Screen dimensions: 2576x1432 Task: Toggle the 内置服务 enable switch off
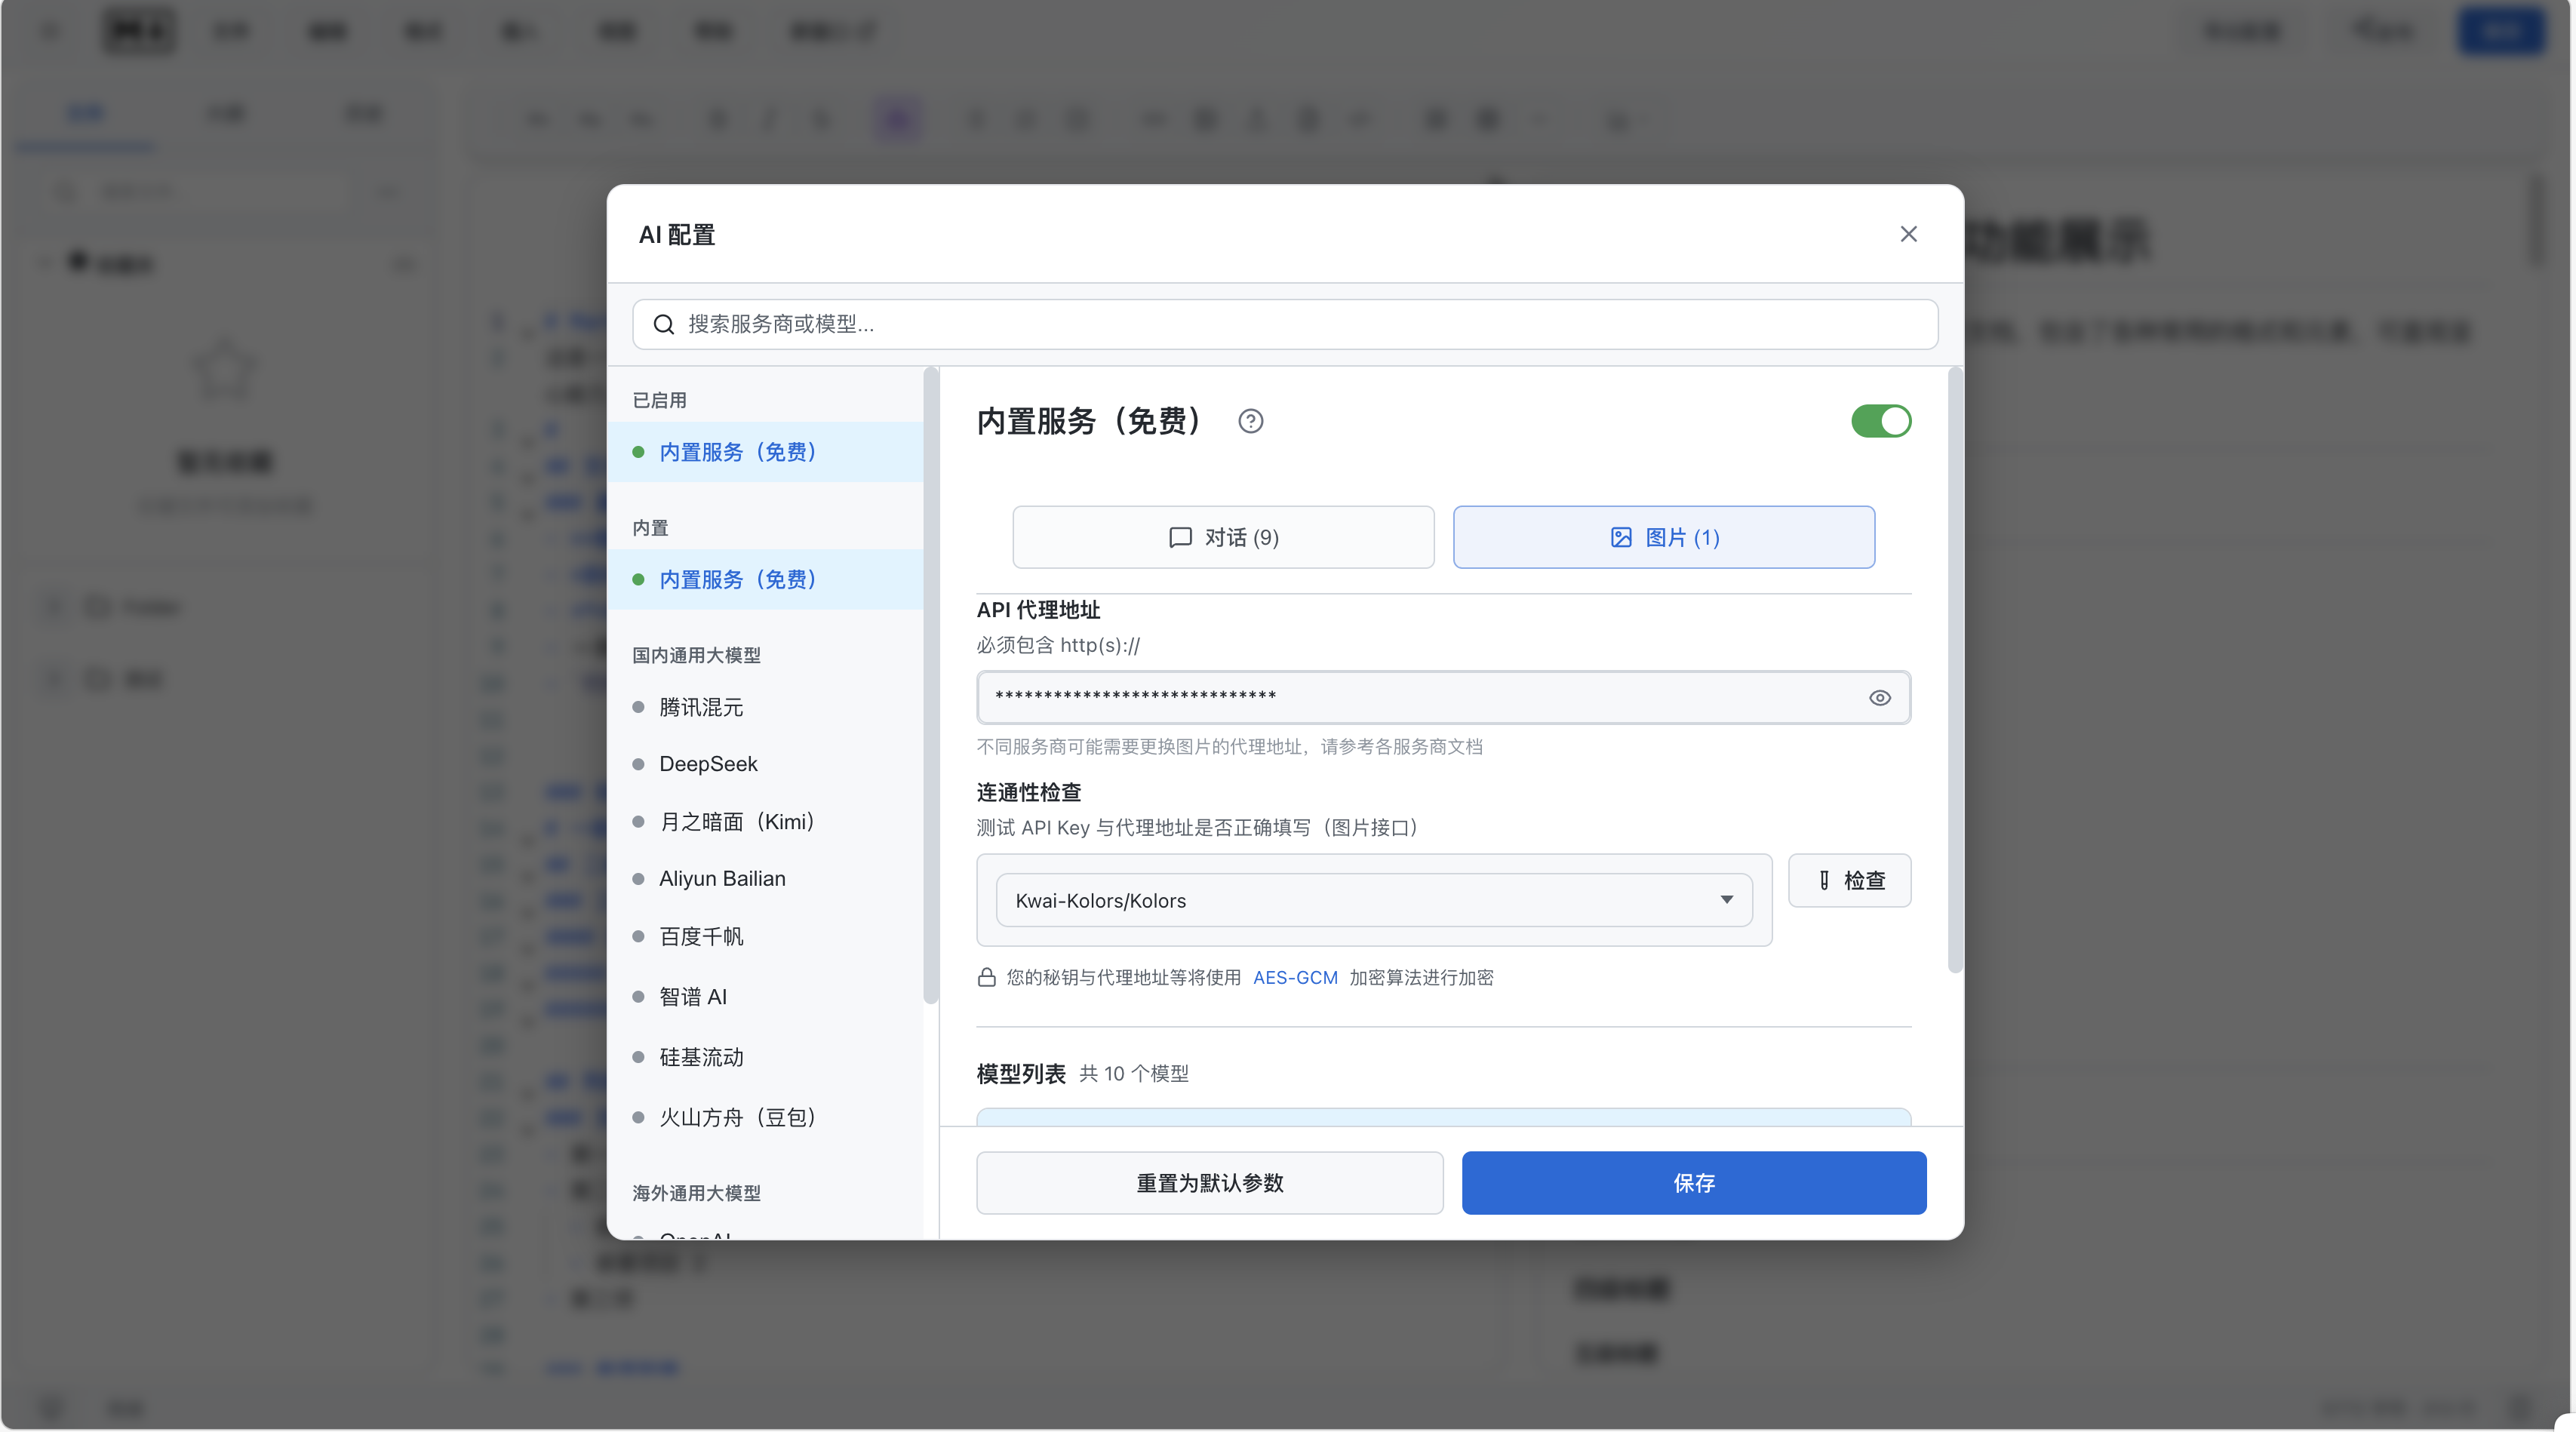[1880, 421]
